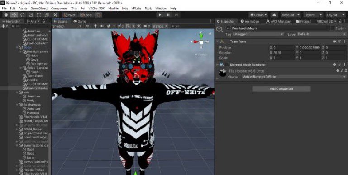Open Transform component help icon

(x=334, y=41)
